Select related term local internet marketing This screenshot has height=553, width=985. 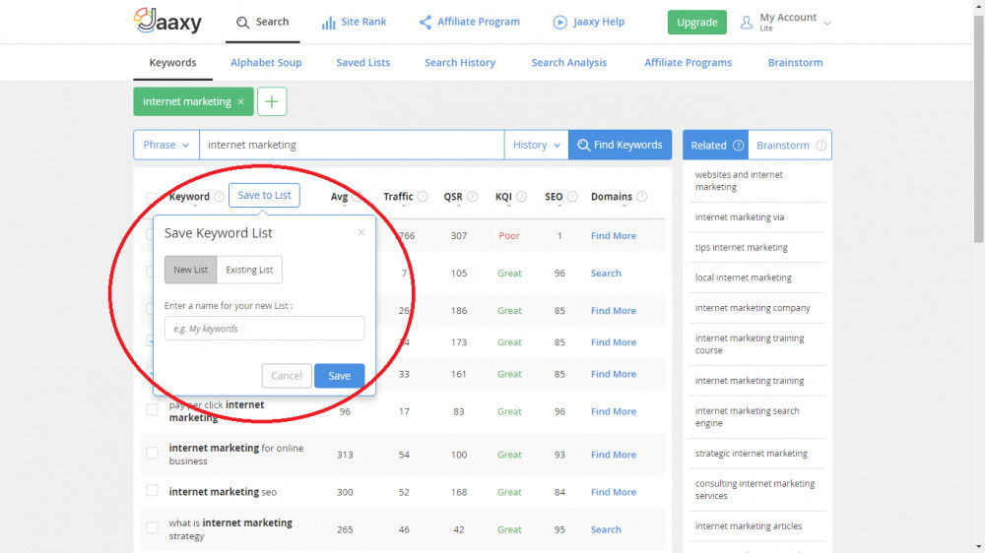click(x=743, y=277)
